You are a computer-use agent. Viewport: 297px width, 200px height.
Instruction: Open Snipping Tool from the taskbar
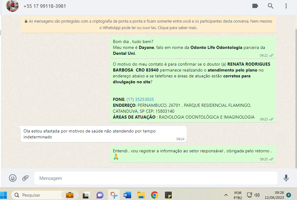tap(114, 195)
